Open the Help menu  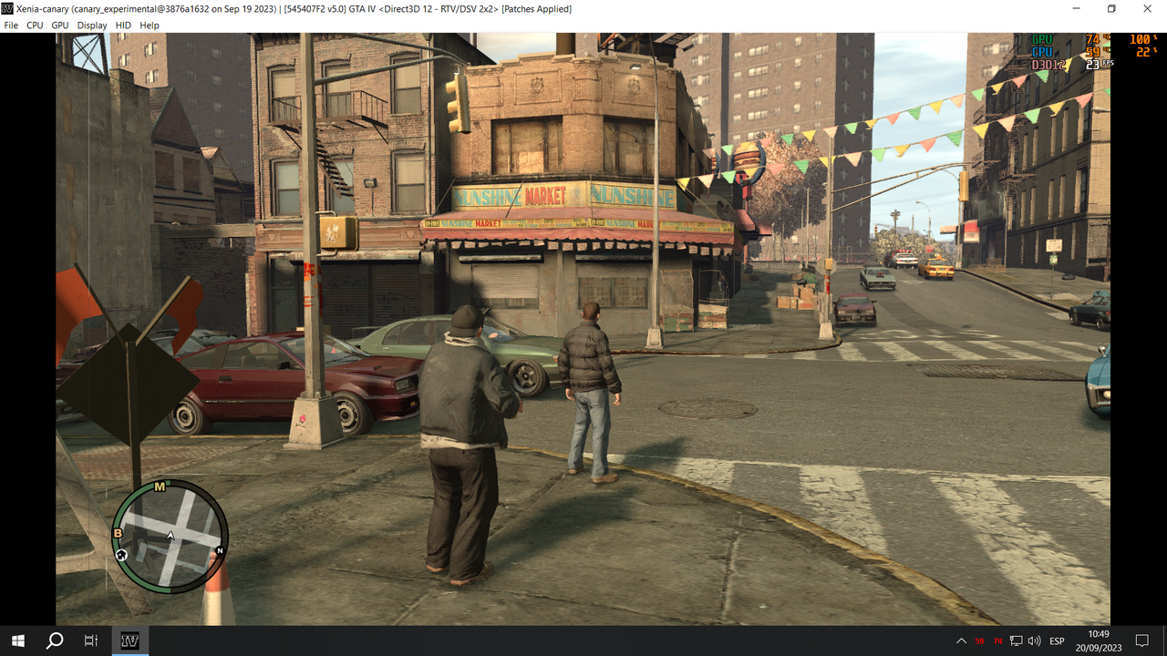pyautogui.click(x=150, y=26)
